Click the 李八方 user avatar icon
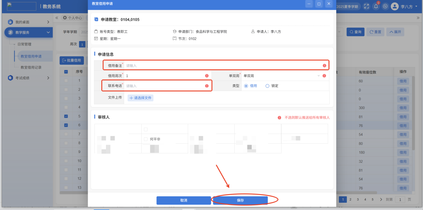Image resolution: width=423 pixels, height=210 pixels. pyautogui.click(x=395, y=6)
